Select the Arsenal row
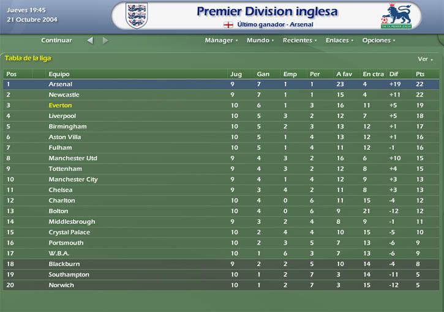The image size is (444, 312). (x=221, y=84)
